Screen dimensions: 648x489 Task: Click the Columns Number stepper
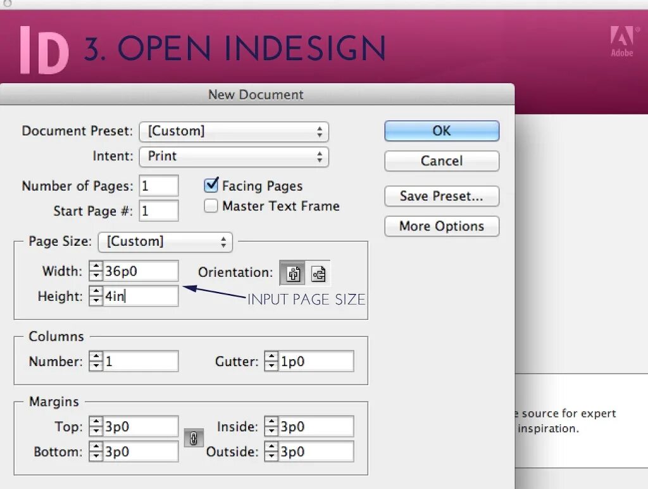point(96,361)
